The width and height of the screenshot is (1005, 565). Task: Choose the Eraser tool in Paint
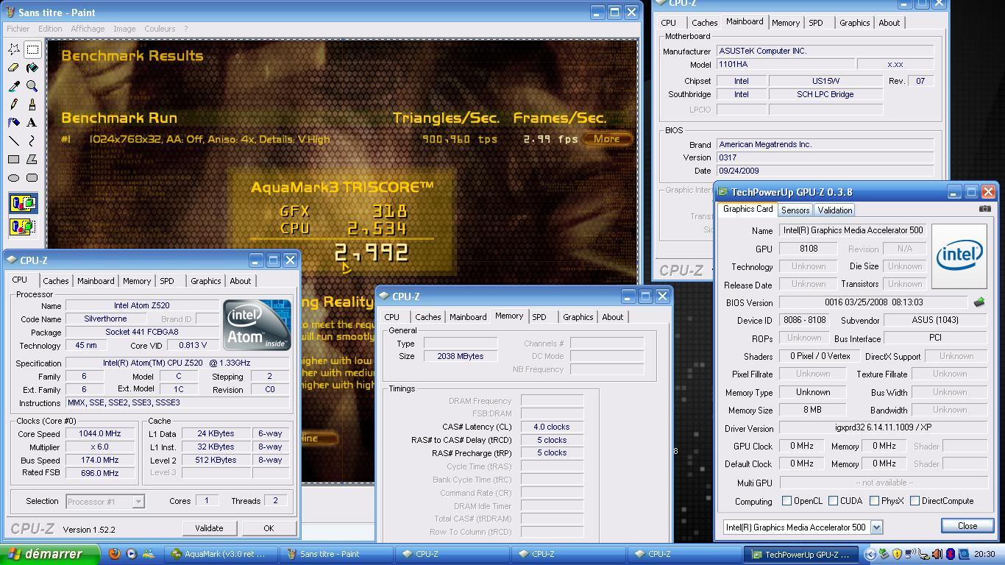pos(14,68)
